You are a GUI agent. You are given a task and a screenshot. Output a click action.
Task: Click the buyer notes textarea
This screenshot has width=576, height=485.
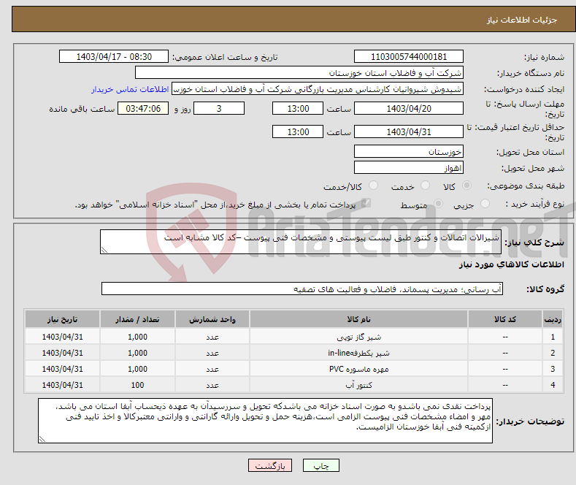pos(265,421)
